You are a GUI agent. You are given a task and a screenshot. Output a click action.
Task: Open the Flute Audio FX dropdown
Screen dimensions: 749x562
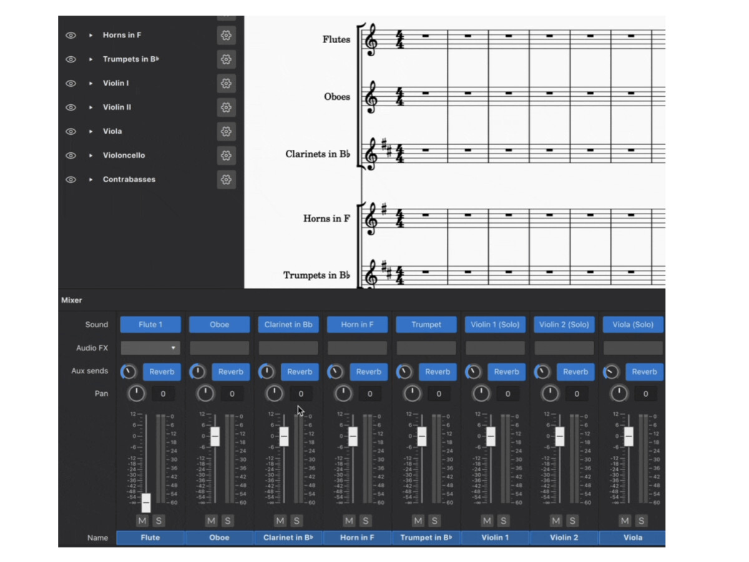point(150,348)
